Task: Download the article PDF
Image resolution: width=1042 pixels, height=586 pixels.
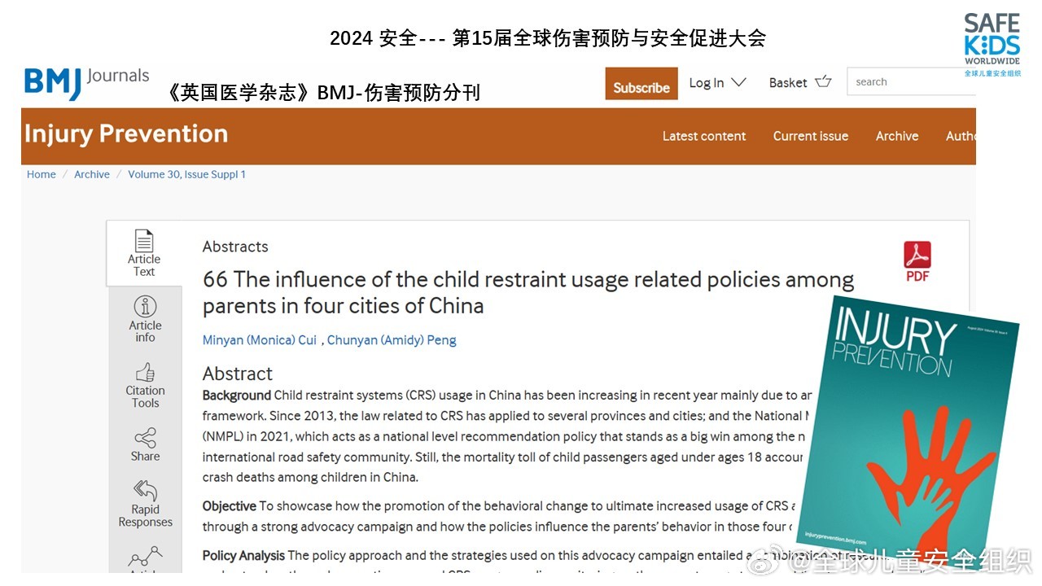Action: pyautogui.click(x=917, y=262)
